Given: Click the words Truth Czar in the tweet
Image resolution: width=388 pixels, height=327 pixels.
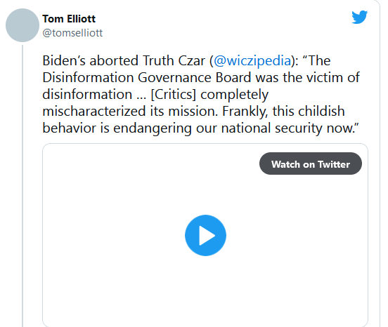Looking at the screenshot, I should point(174,61).
